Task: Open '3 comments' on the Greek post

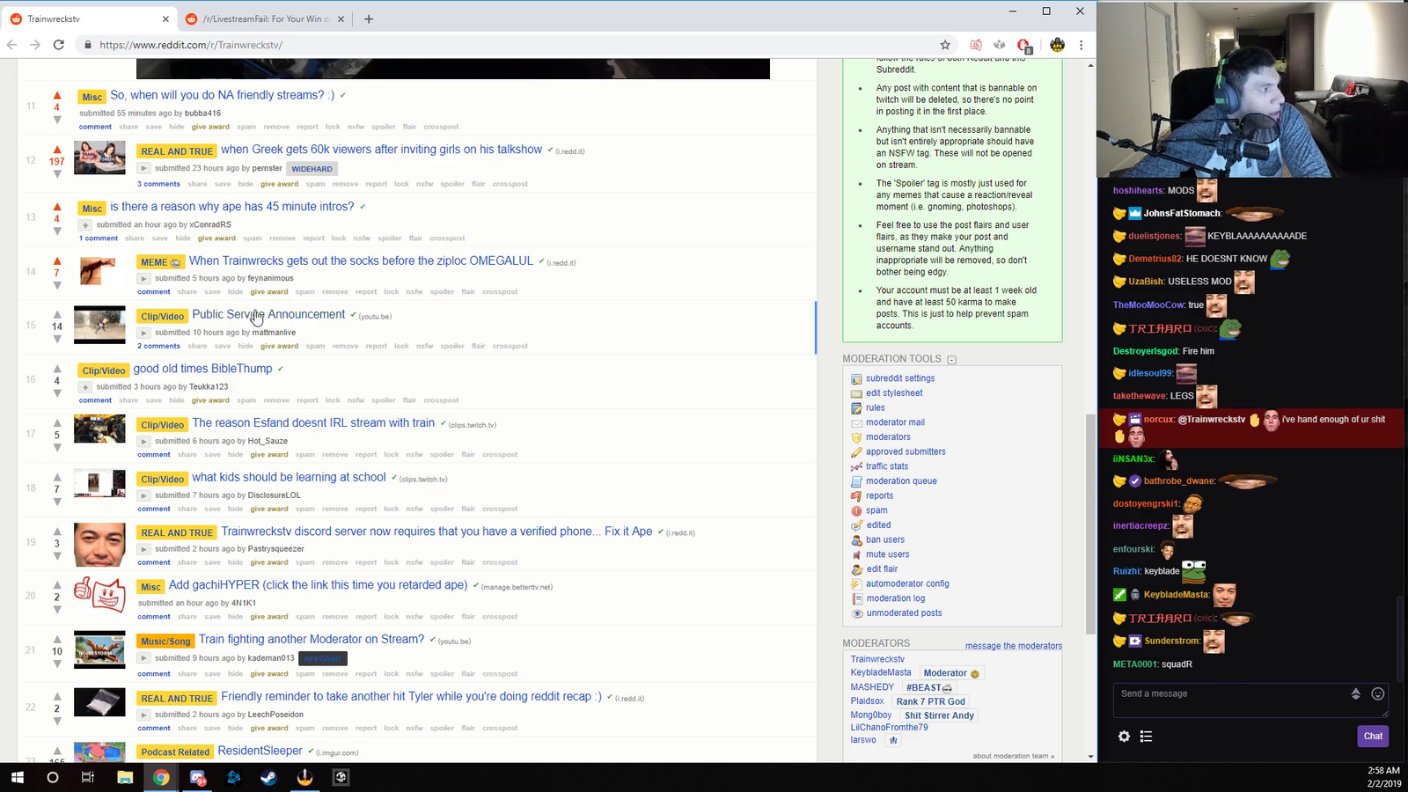Action: click(x=158, y=184)
